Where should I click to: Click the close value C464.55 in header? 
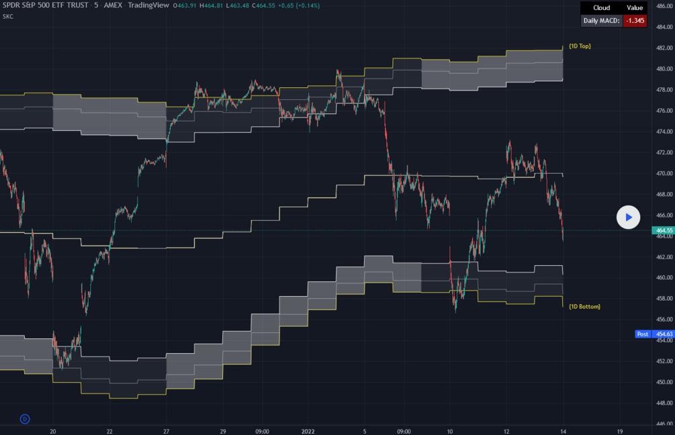pos(263,5)
